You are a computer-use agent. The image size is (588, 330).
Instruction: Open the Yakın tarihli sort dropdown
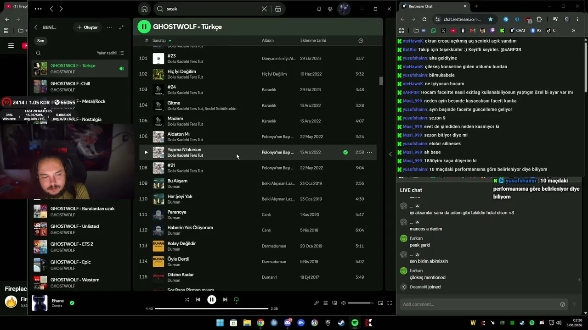(x=110, y=53)
